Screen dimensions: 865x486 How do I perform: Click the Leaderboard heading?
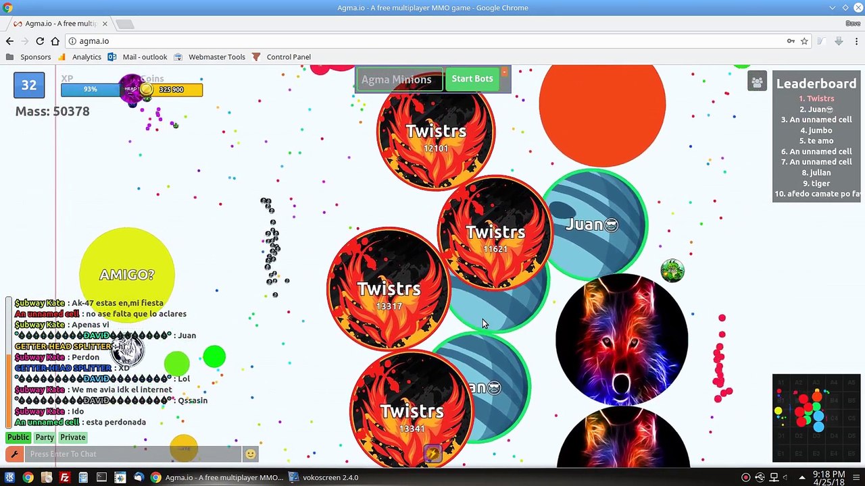816,84
